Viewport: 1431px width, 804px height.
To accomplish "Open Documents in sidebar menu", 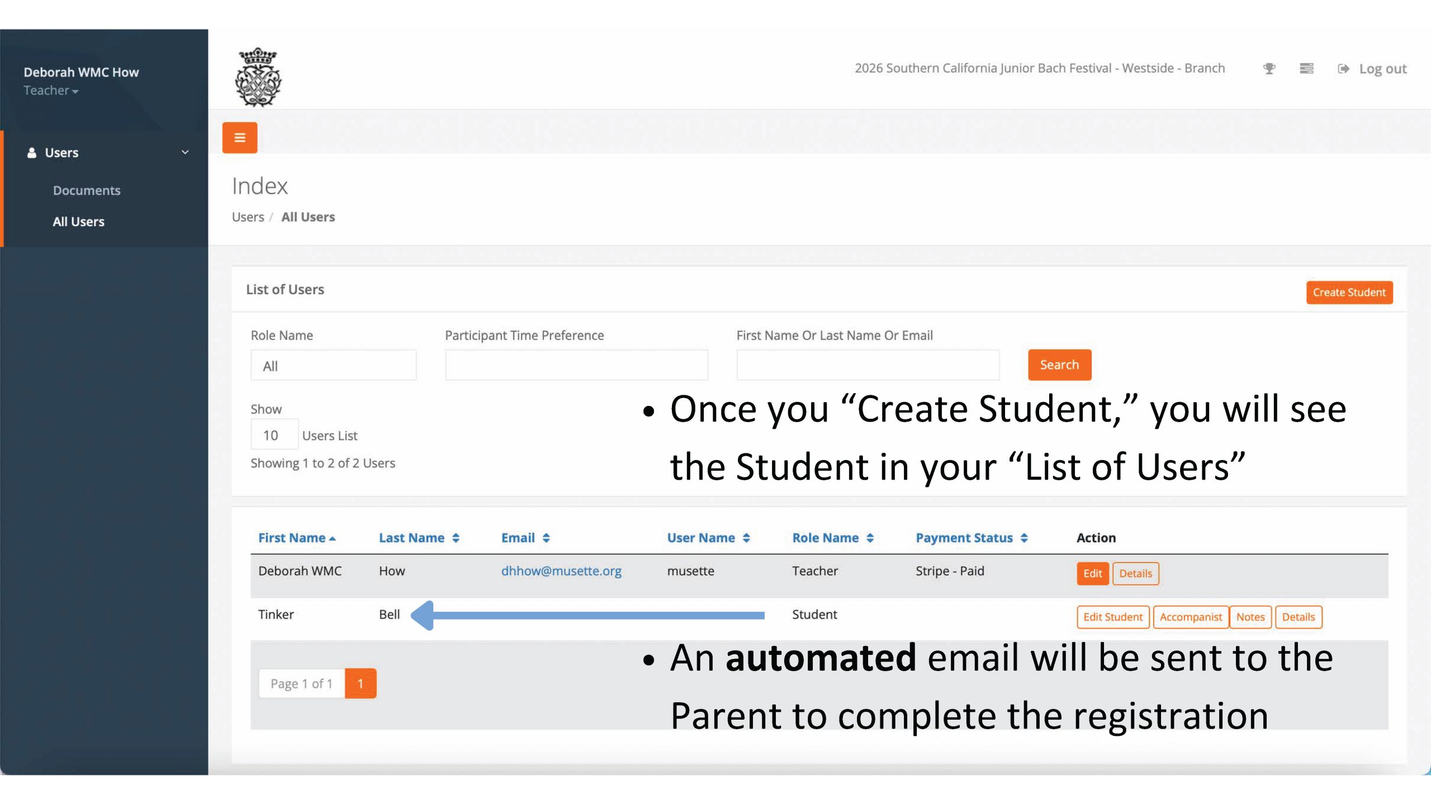I will [87, 190].
